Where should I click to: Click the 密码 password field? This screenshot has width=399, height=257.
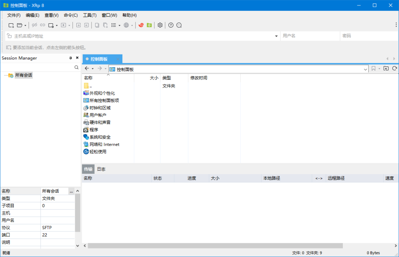pos(369,36)
